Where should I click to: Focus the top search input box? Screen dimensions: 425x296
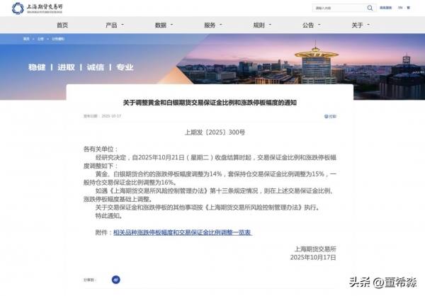point(337,8)
